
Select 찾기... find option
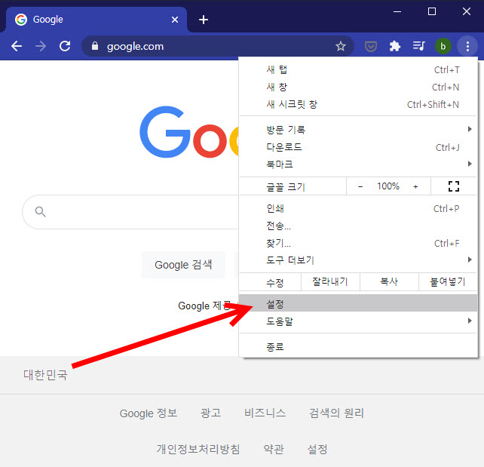click(x=358, y=244)
